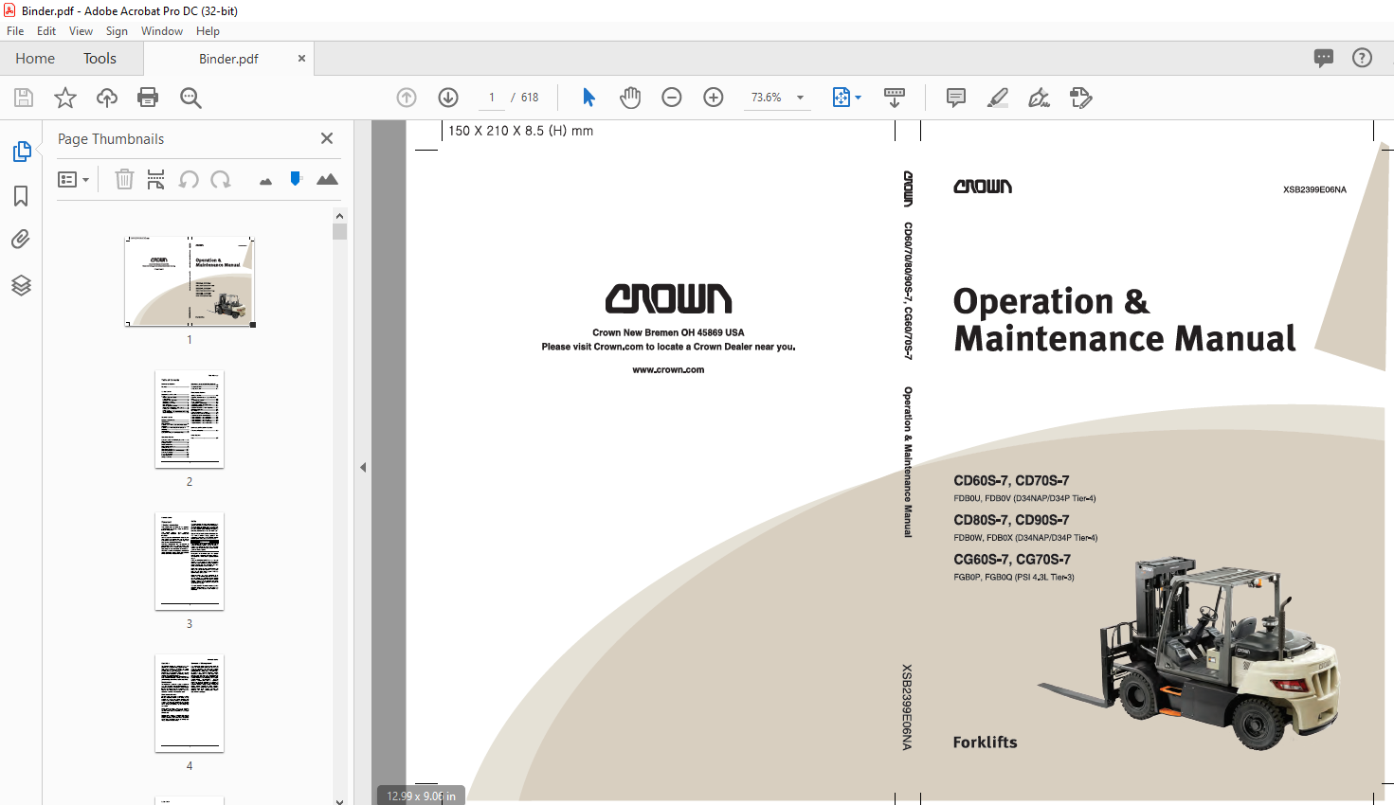Click the 73.6% zoom level field
This screenshot has height=805, width=1394.
tap(767, 98)
